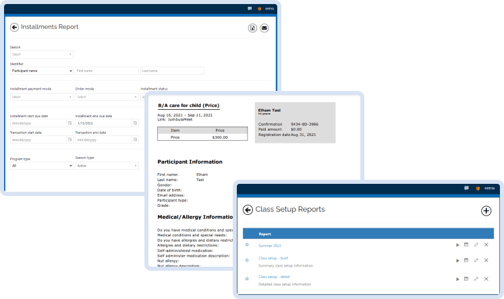Click confirmation number 9434-BD-3986
Image resolution: width=504 pixels, height=299 pixels.
(x=304, y=124)
